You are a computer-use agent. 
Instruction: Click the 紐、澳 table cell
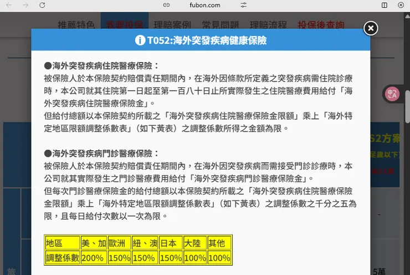[145, 243]
